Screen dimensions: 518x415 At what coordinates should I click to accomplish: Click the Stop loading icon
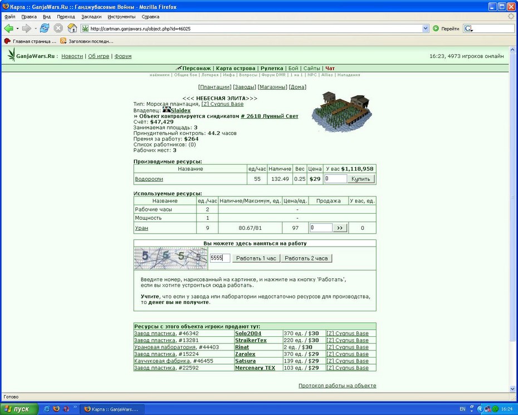pos(58,28)
